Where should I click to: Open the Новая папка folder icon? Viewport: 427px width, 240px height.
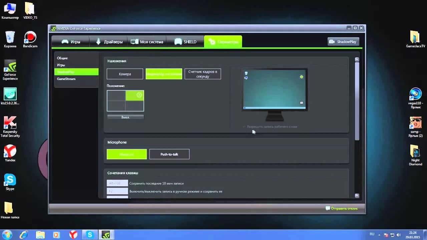point(10,210)
